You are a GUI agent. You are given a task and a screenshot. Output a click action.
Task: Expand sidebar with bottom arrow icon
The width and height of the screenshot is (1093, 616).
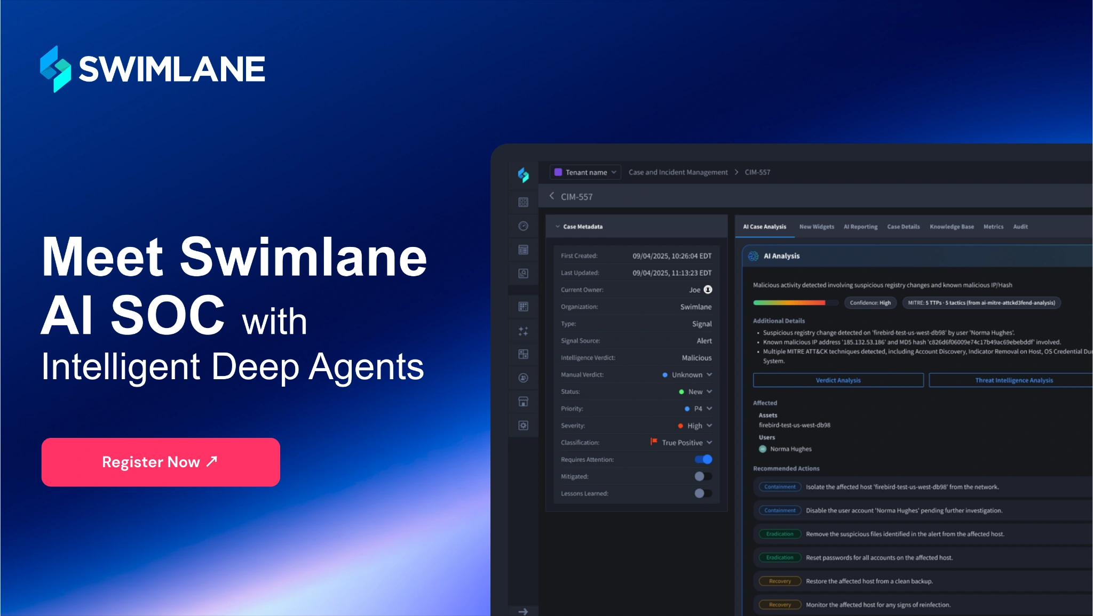click(523, 611)
